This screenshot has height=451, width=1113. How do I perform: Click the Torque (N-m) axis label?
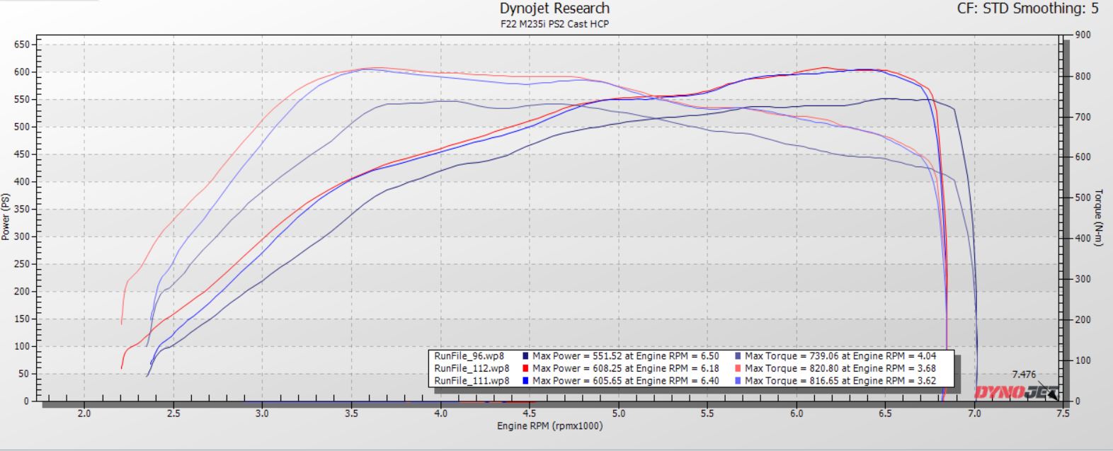click(1098, 217)
